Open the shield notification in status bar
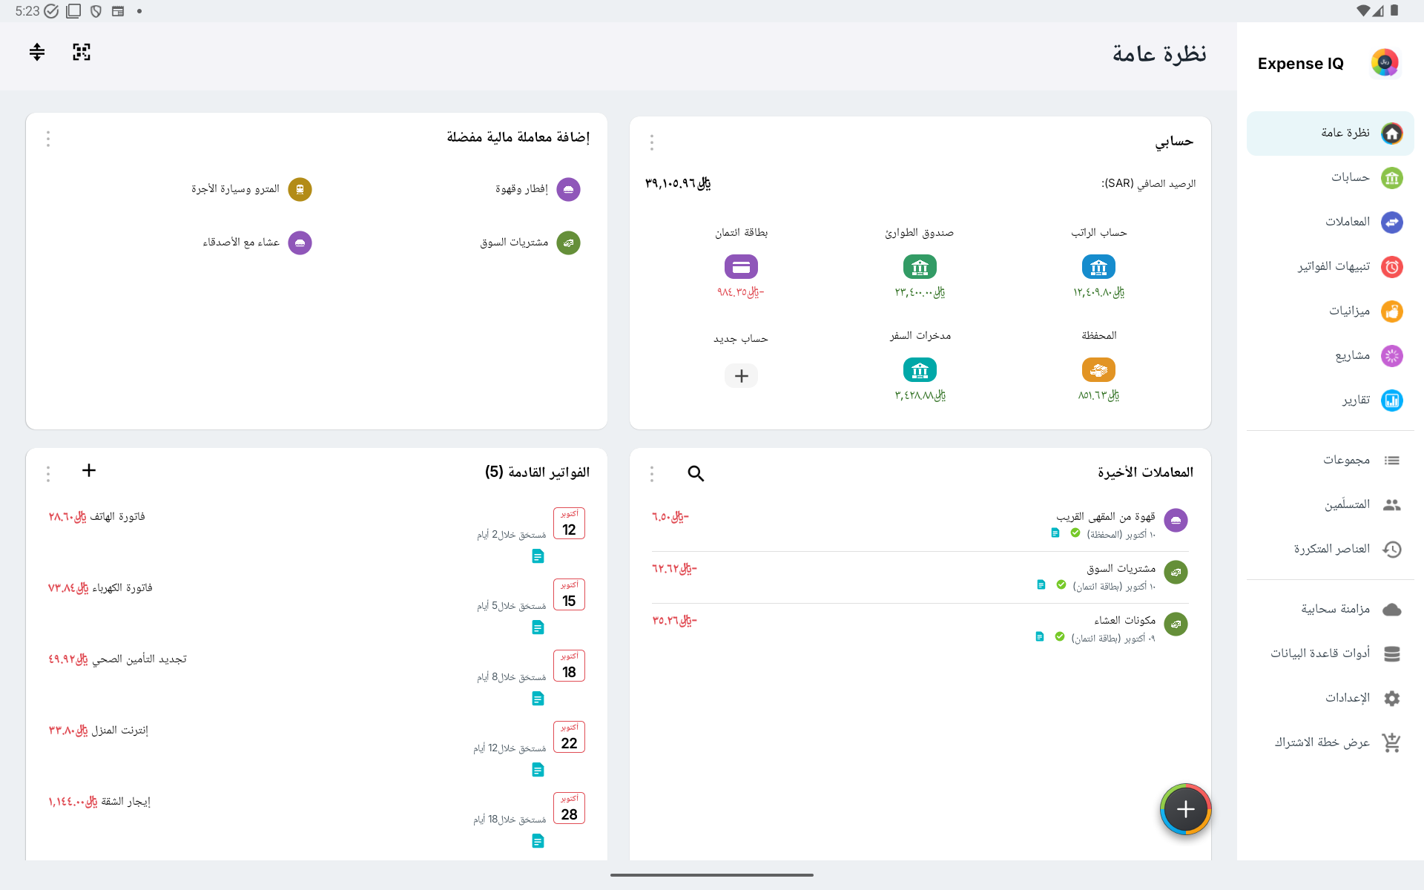This screenshot has height=890, width=1424. (96, 11)
